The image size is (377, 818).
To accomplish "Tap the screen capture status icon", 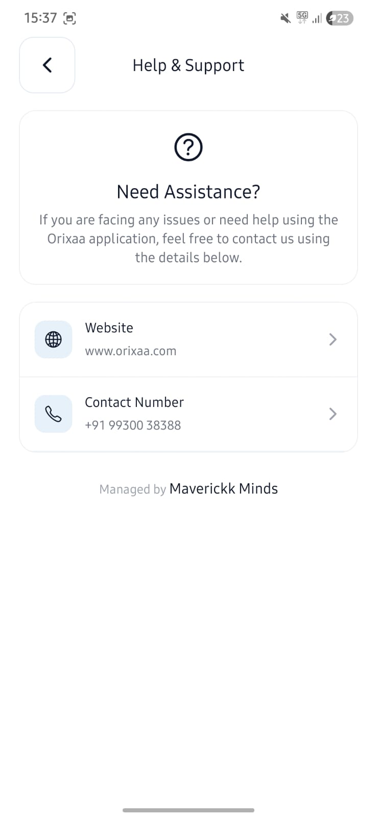I will 69,18.
